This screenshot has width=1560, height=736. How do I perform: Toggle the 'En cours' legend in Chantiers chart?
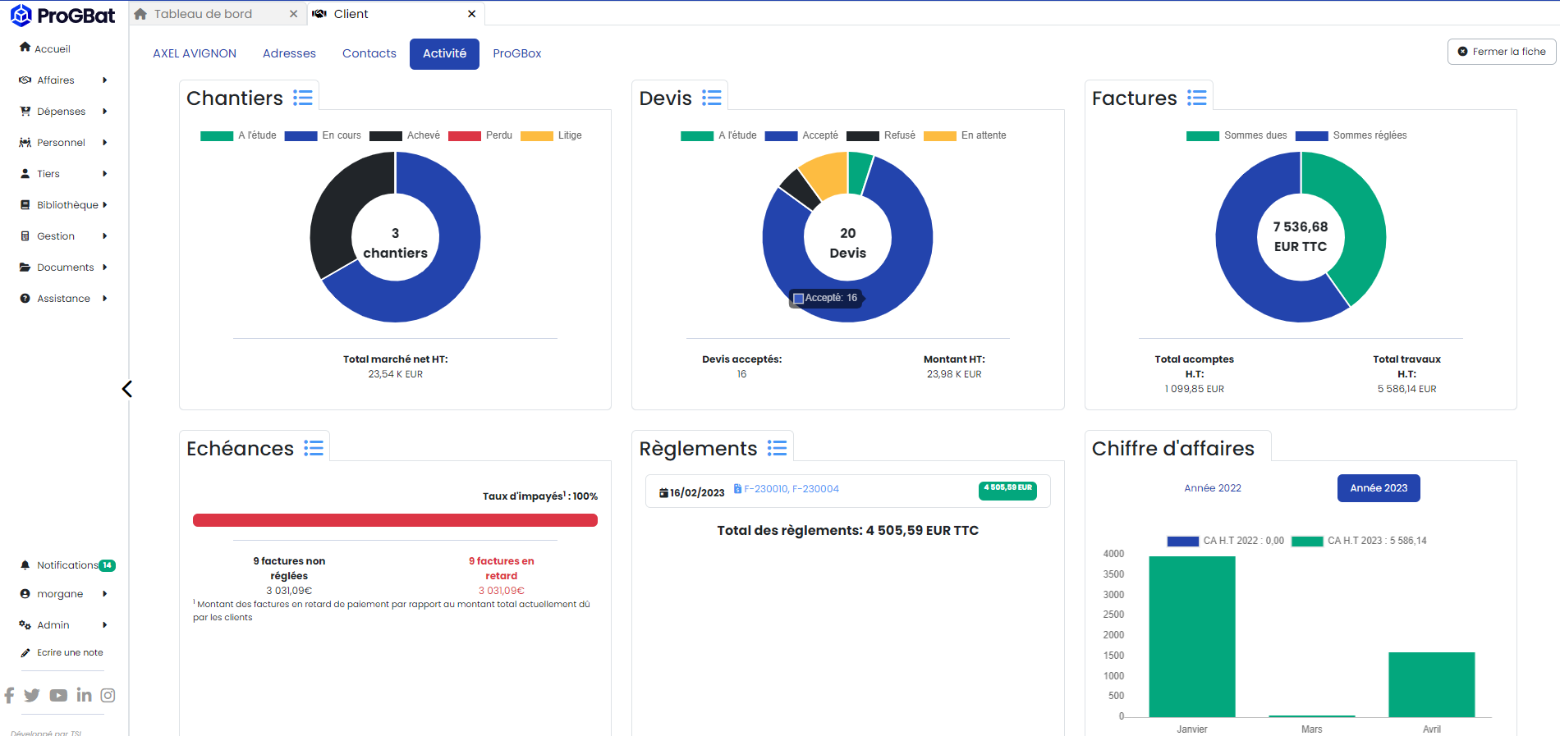[323, 135]
